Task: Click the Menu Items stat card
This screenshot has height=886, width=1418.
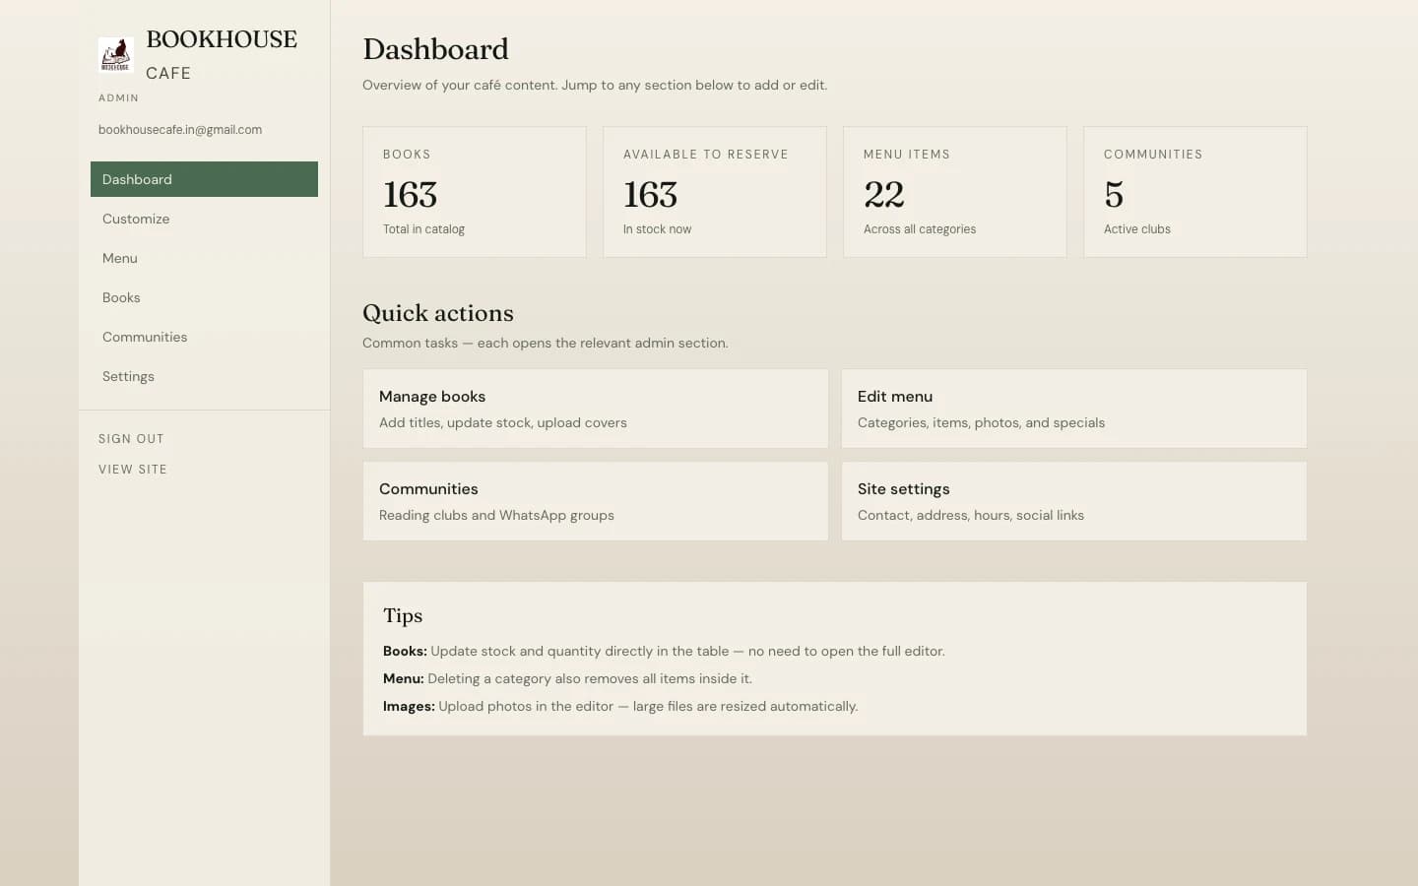Action: (955, 192)
